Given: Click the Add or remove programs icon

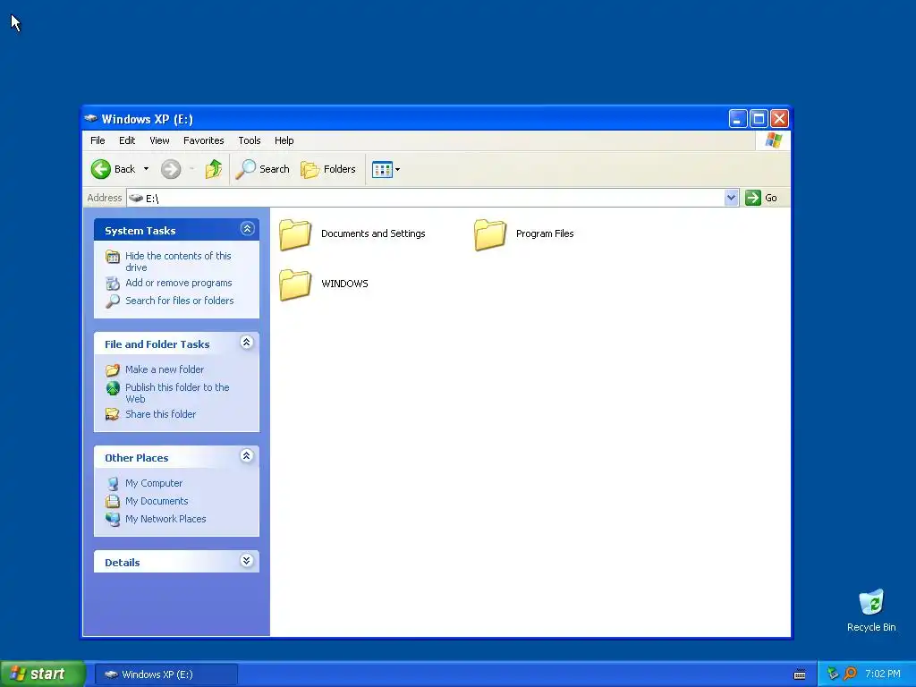Looking at the screenshot, I should [113, 284].
